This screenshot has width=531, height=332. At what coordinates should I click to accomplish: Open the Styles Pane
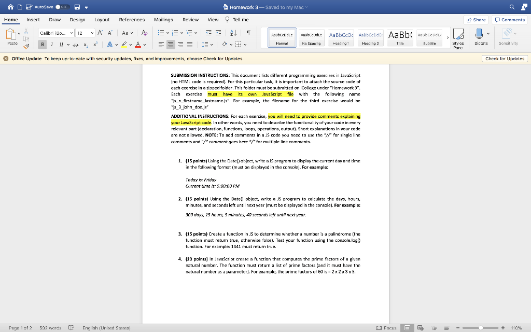(x=458, y=39)
